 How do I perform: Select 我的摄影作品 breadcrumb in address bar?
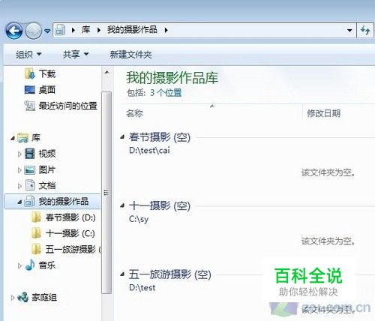point(132,30)
